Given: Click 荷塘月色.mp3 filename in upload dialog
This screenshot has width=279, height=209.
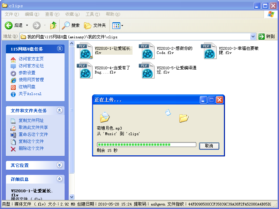Looking at the screenshot, I should 110,128.
